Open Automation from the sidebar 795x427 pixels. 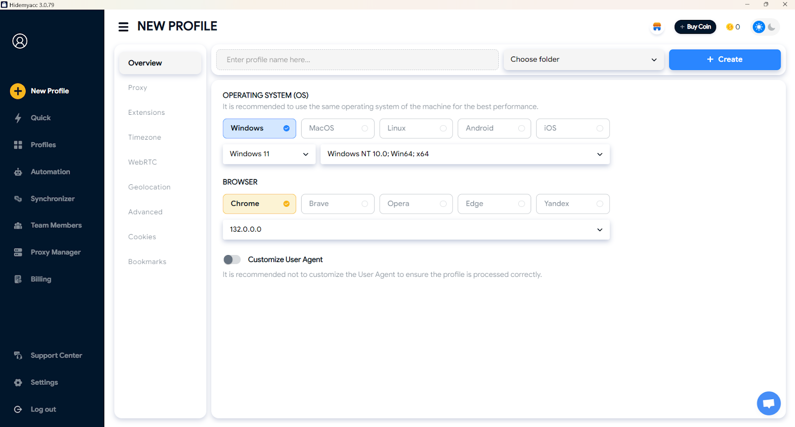tap(51, 172)
